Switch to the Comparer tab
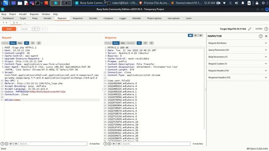 point(108,18)
